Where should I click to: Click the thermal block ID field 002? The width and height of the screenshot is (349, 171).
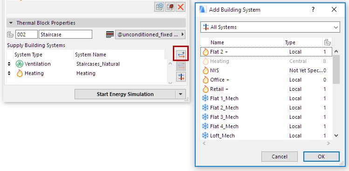[x=27, y=34]
